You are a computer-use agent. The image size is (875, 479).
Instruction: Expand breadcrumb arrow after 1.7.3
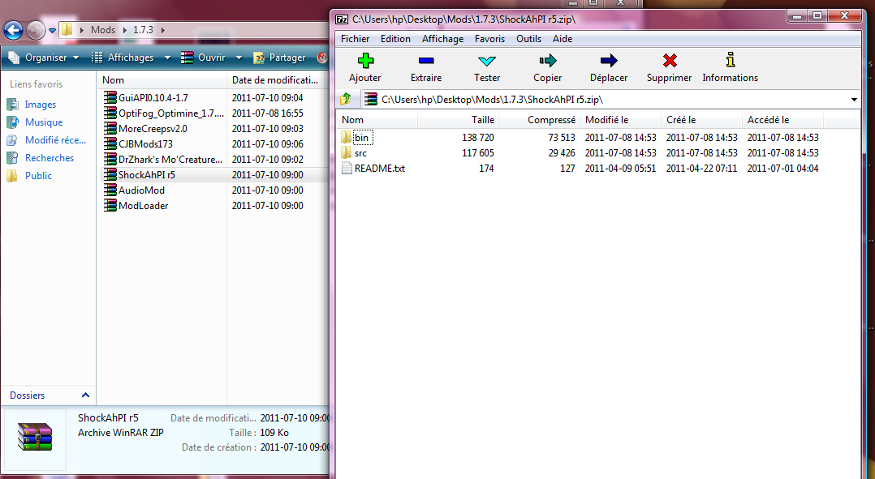162,29
